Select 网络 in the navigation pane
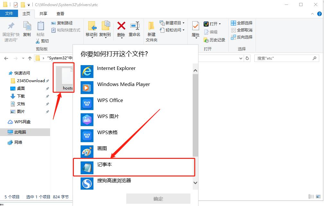Viewport: 324px width, 206px height. click(15, 142)
